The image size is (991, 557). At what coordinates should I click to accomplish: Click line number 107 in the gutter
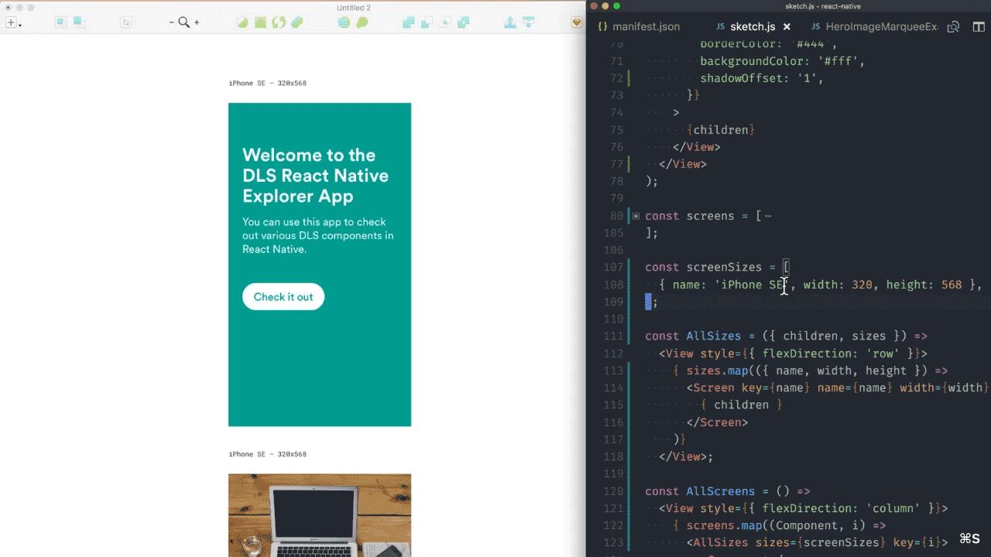pos(613,267)
